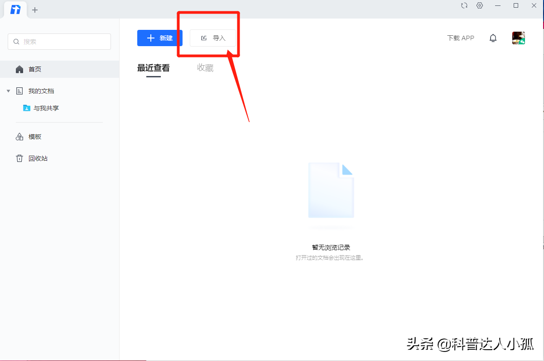Open a new tab with plus icon
The width and height of the screenshot is (544, 361).
coord(35,10)
